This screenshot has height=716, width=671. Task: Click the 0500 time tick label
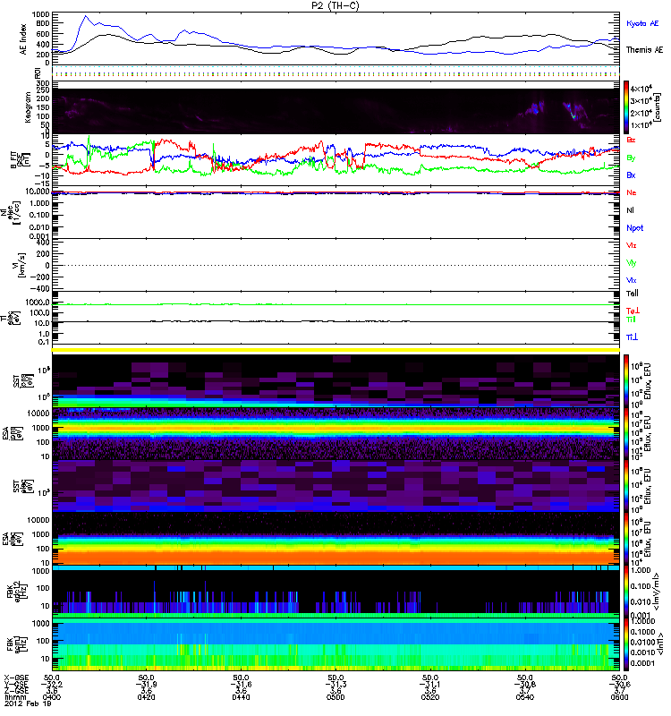(x=335, y=697)
